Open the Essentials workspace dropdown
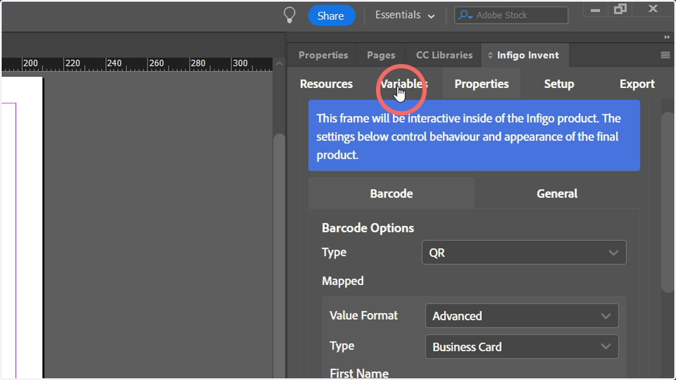676x380 pixels. pyautogui.click(x=405, y=15)
